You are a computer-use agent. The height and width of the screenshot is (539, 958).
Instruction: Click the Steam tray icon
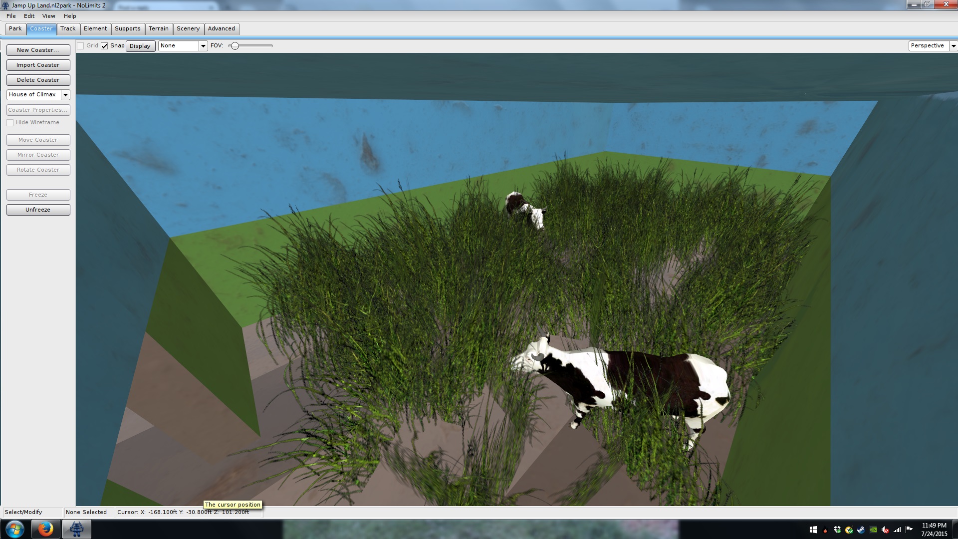click(x=861, y=530)
